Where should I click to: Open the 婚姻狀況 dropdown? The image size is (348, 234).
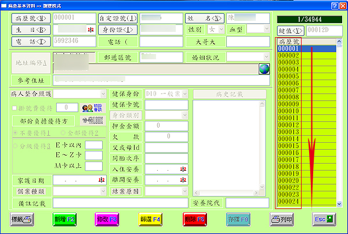click(264, 57)
